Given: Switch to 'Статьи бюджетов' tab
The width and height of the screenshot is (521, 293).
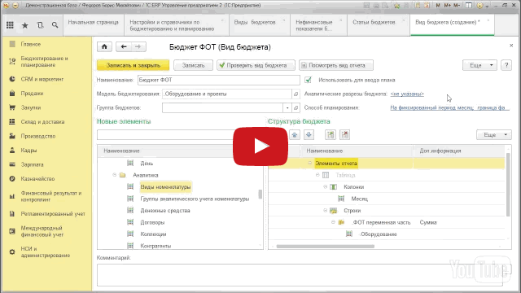Looking at the screenshot, I should [374, 22].
